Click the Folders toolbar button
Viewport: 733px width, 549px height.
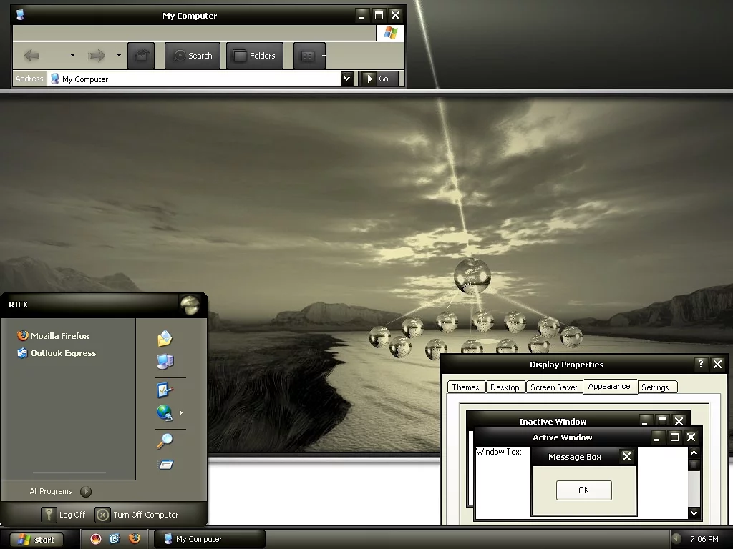click(255, 56)
